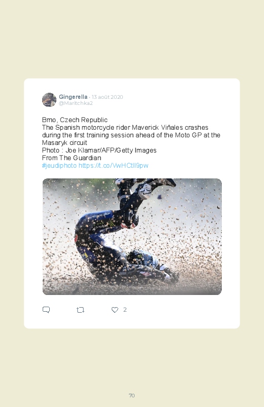Click the Maverick Viñales sentence line

125,127
